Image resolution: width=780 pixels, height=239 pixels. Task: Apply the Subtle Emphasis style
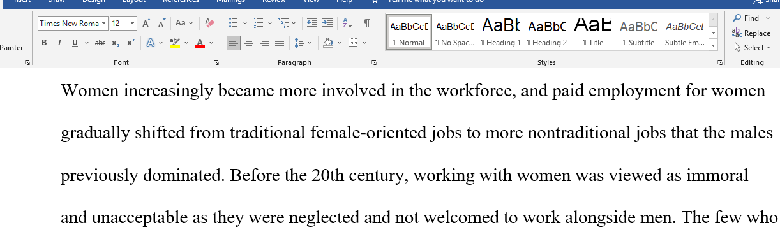685,32
